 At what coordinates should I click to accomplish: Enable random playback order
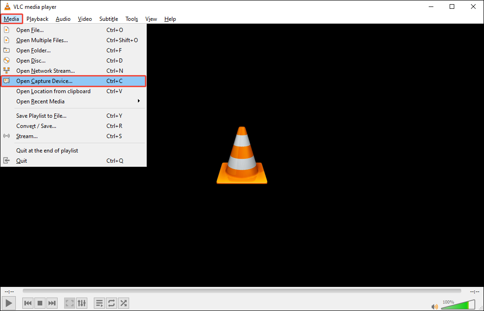click(x=123, y=303)
